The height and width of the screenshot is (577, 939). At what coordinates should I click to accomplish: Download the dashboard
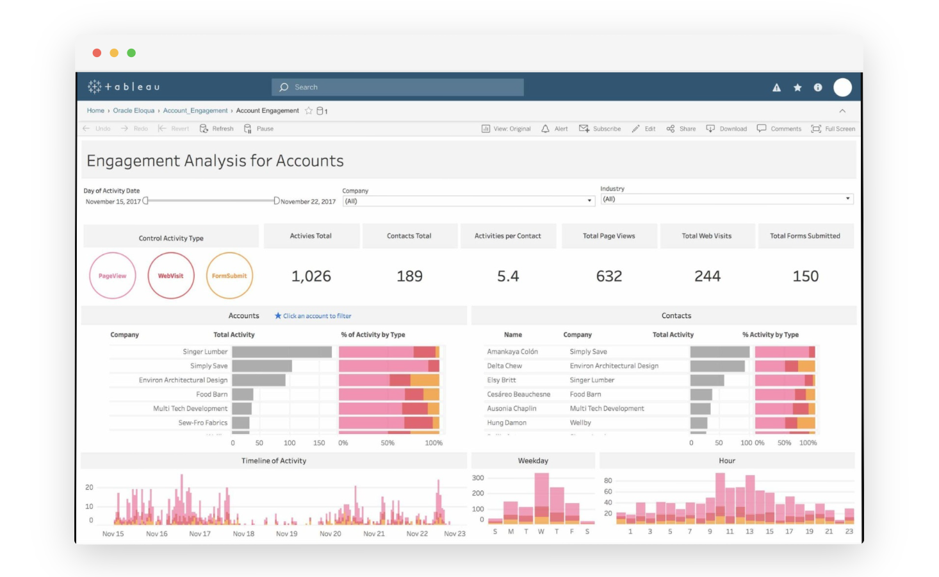(x=726, y=129)
